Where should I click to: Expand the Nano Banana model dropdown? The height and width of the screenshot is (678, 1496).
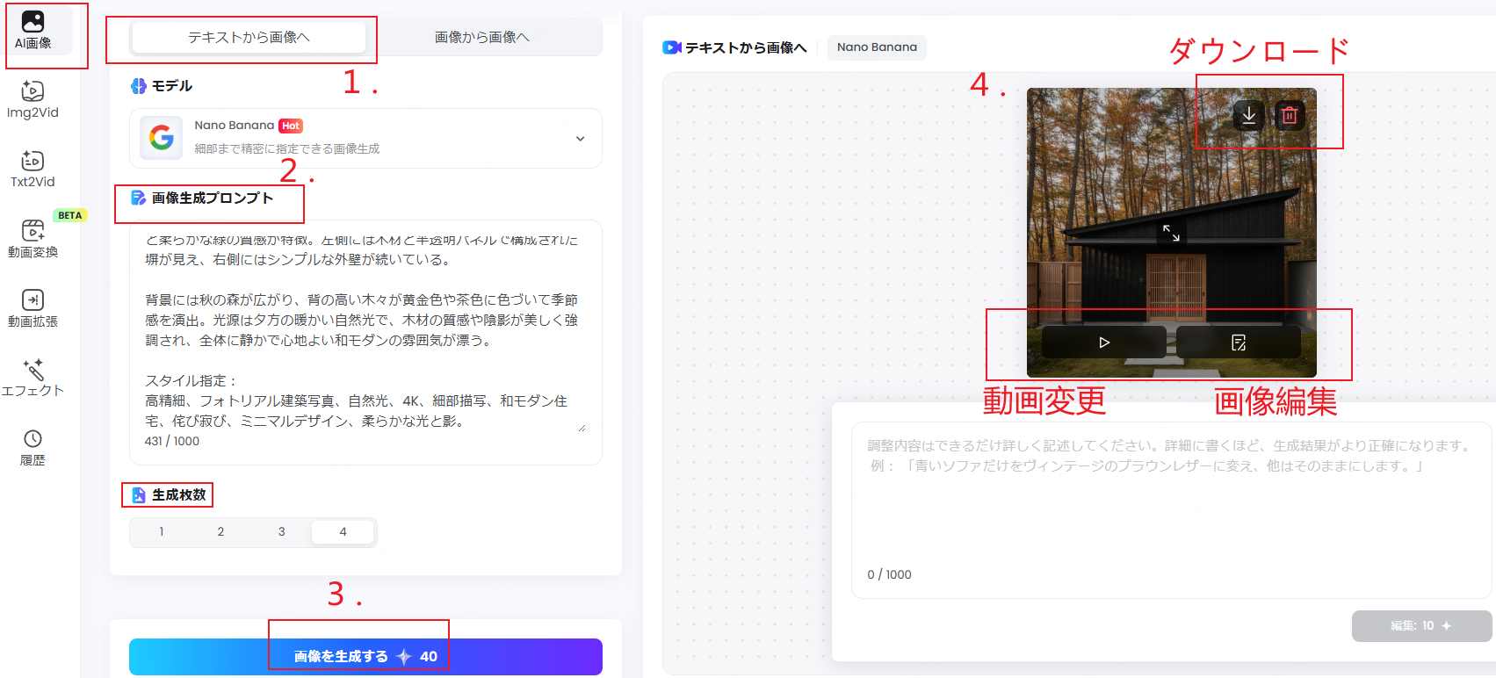(x=365, y=138)
